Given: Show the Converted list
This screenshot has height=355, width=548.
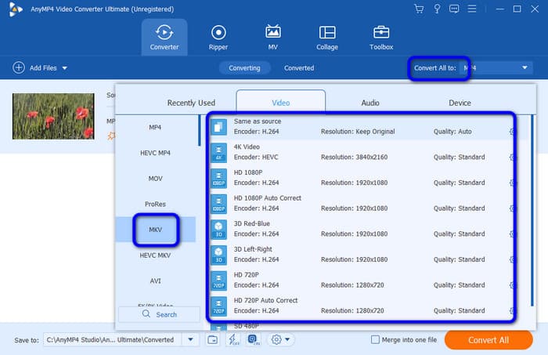Looking at the screenshot, I should tap(299, 68).
